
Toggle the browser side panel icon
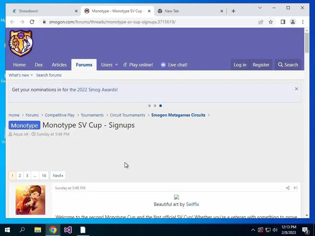[x=283, y=22]
